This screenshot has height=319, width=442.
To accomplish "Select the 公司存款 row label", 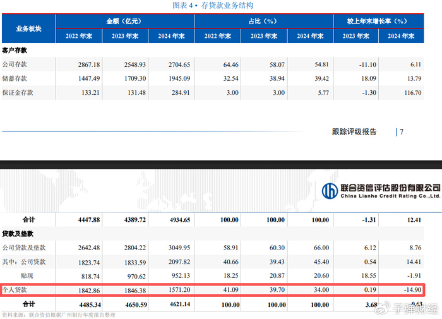I will [x=15, y=64].
